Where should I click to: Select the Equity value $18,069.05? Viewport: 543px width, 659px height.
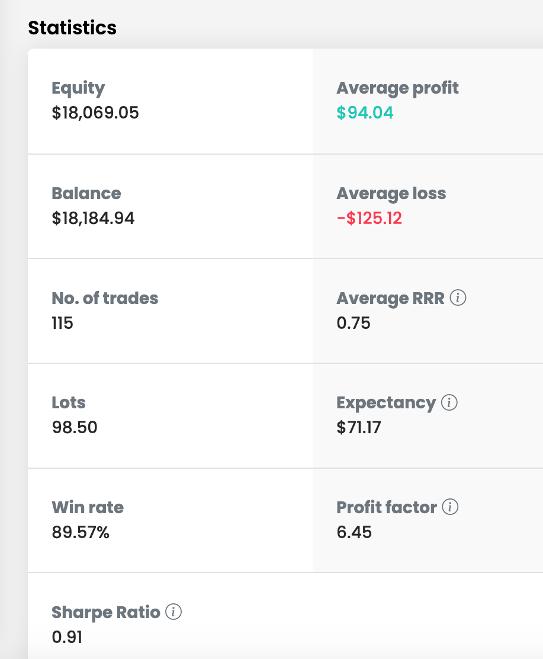pos(95,113)
